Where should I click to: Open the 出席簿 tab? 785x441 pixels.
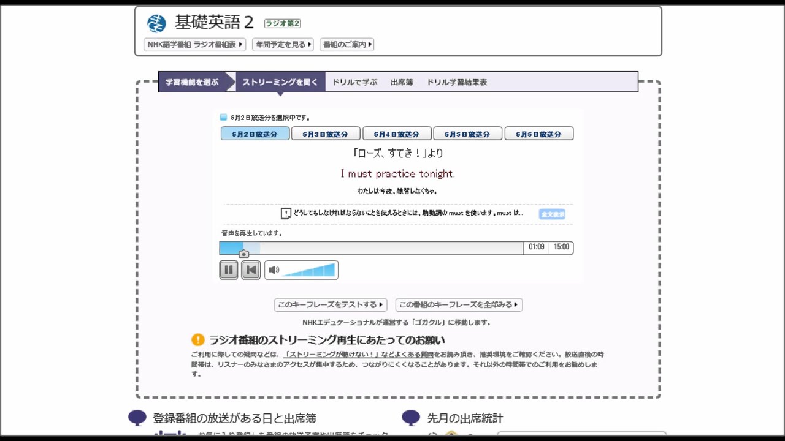click(x=402, y=82)
